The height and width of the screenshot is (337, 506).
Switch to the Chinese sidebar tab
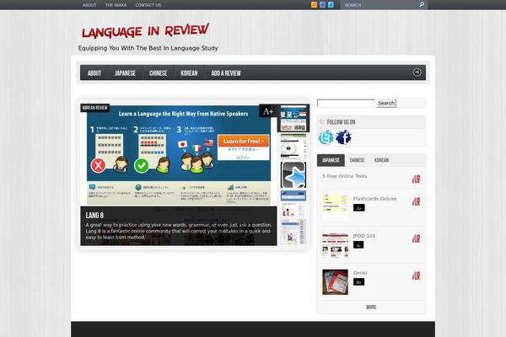click(x=357, y=160)
